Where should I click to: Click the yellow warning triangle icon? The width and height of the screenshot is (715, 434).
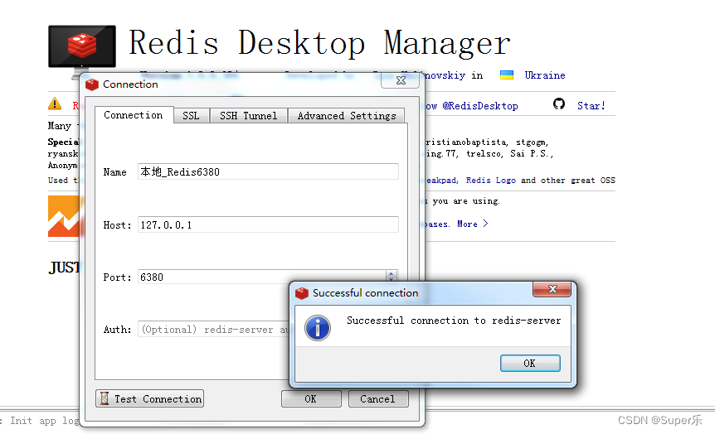(x=55, y=104)
